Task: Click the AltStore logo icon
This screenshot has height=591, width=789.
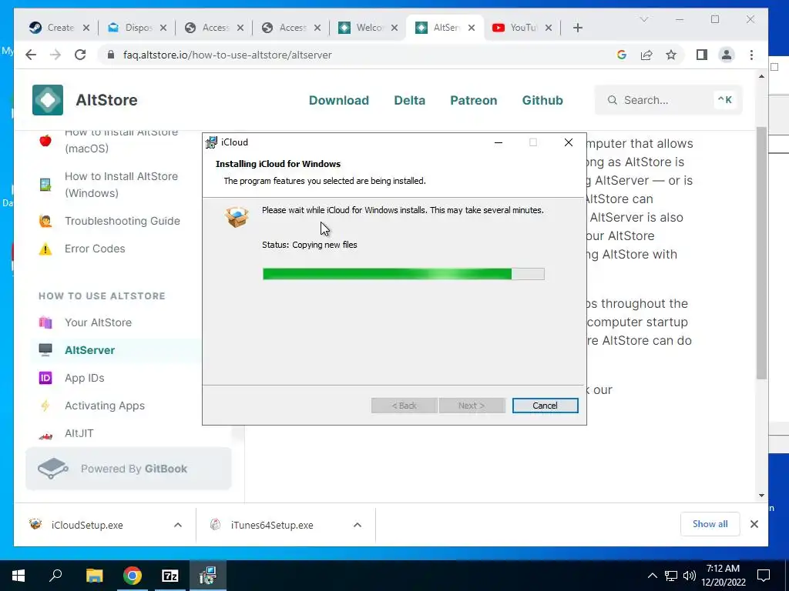Action: click(x=48, y=100)
